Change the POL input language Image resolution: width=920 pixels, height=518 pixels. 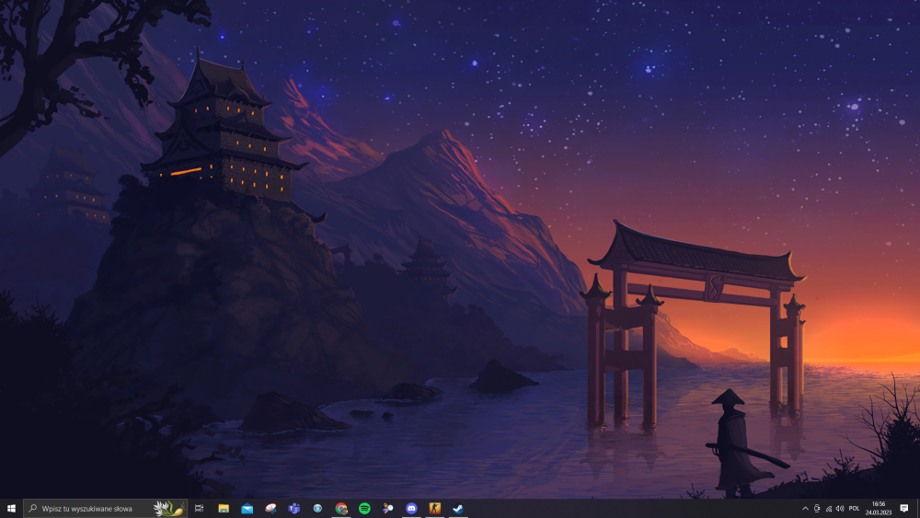[x=855, y=508]
